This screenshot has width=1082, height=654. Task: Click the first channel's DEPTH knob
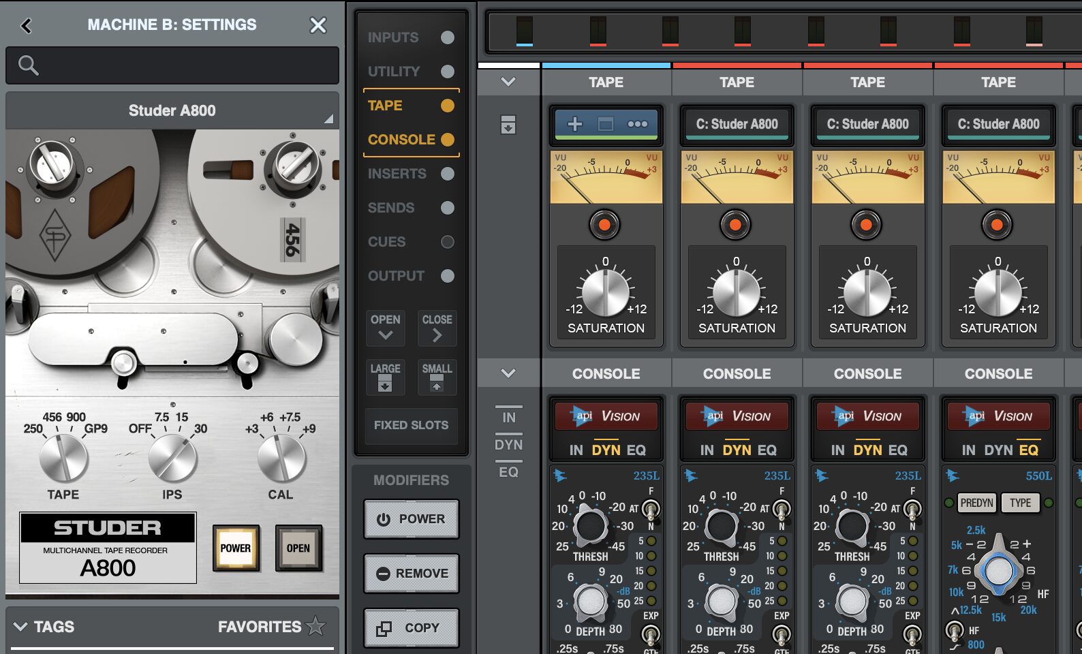pyautogui.click(x=590, y=601)
